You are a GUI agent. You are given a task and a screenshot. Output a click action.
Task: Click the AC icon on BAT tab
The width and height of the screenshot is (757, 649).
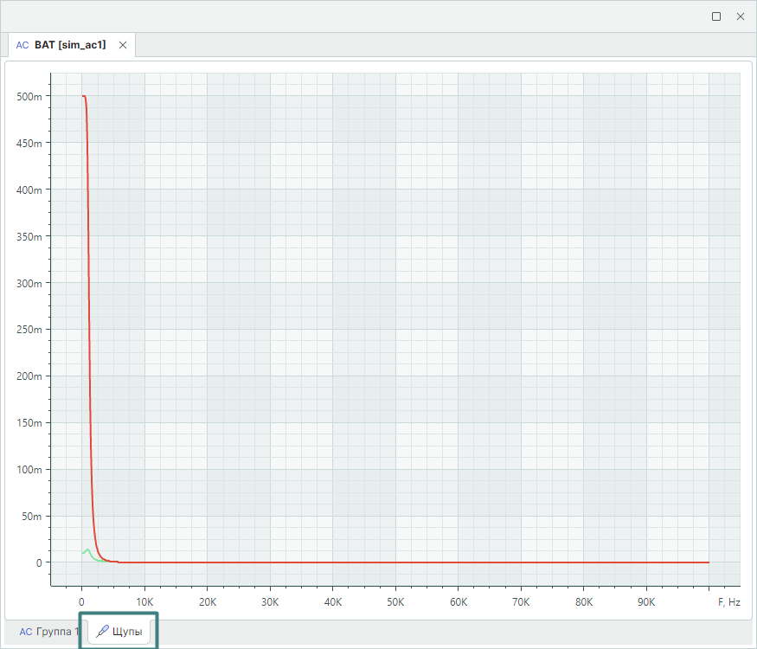point(22,44)
